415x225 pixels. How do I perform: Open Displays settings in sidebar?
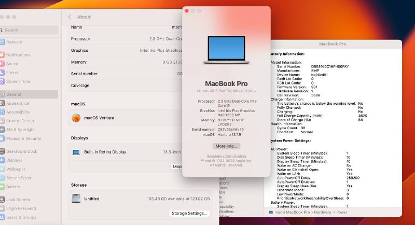14,160
